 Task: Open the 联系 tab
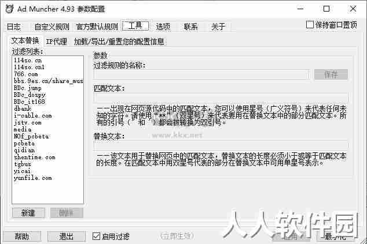pos(191,27)
